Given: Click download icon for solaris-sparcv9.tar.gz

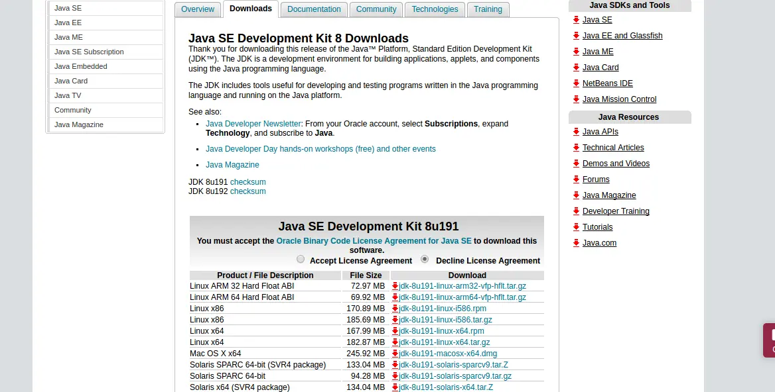Looking at the screenshot, I should coord(395,376).
